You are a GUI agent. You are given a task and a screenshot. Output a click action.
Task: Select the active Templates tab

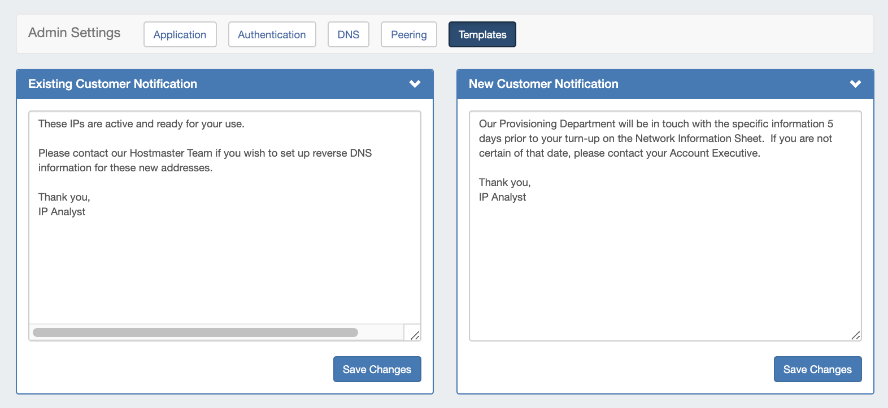482,34
